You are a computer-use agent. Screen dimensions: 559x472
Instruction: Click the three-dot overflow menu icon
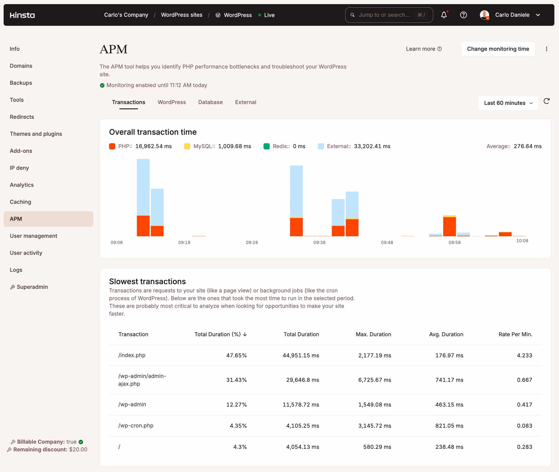pos(546,48)
